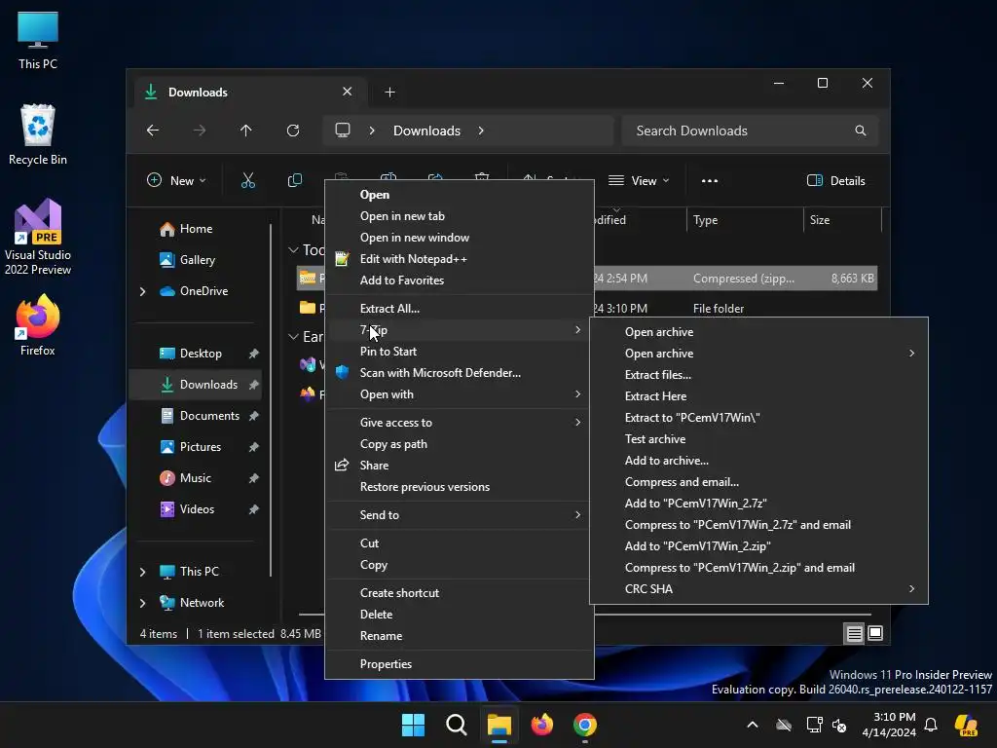This screenshot has height=748, width=997.
Task: Open the See more three-dots menu
Action: click(710, 180)
